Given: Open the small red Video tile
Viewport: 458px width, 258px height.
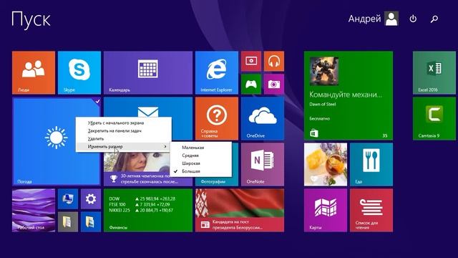Looking at the screenshot, I should [251, 61].
